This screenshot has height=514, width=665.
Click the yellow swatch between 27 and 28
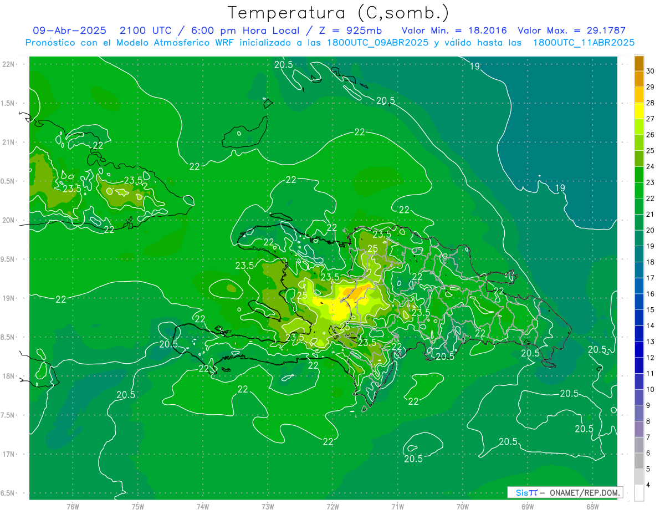tap(639, 110)
